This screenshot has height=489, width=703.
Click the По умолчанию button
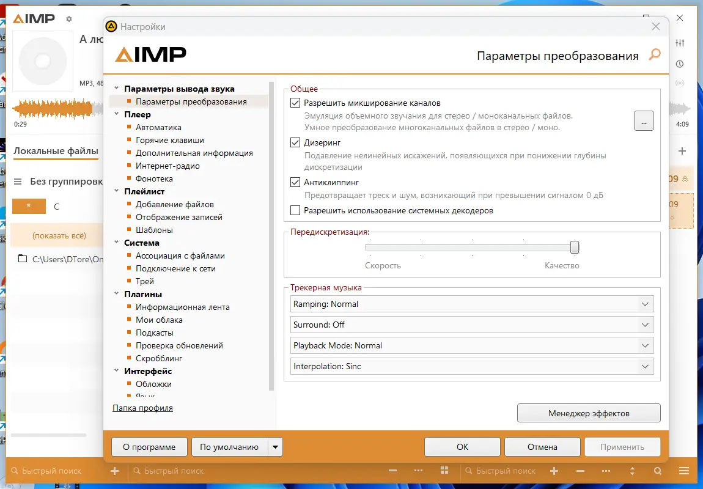tap(230, 447)
